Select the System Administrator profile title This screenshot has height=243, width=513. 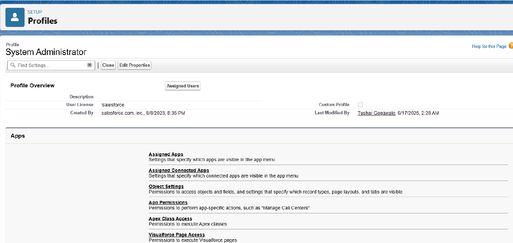click(46, 52)
